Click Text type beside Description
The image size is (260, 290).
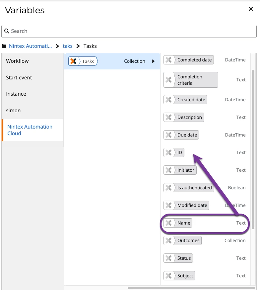(241, 117)
